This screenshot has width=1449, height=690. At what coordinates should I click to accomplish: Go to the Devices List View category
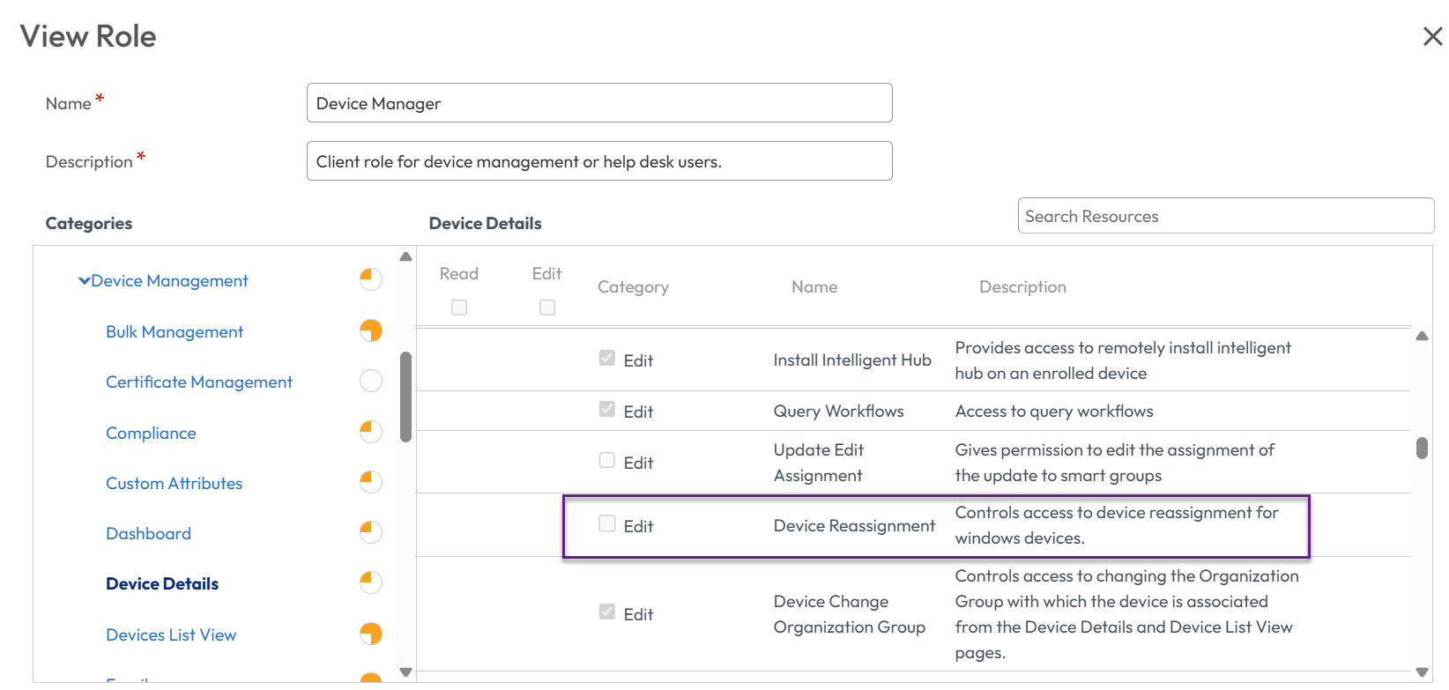[171, 635]
